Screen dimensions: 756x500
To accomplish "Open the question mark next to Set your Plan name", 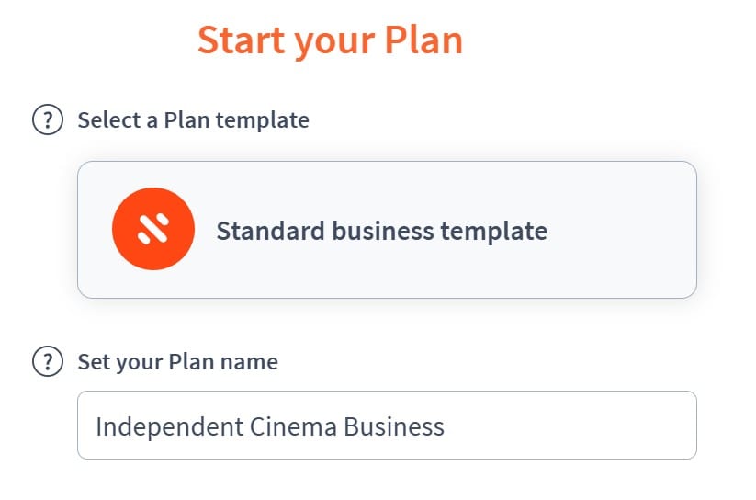I will click(47, 361).
